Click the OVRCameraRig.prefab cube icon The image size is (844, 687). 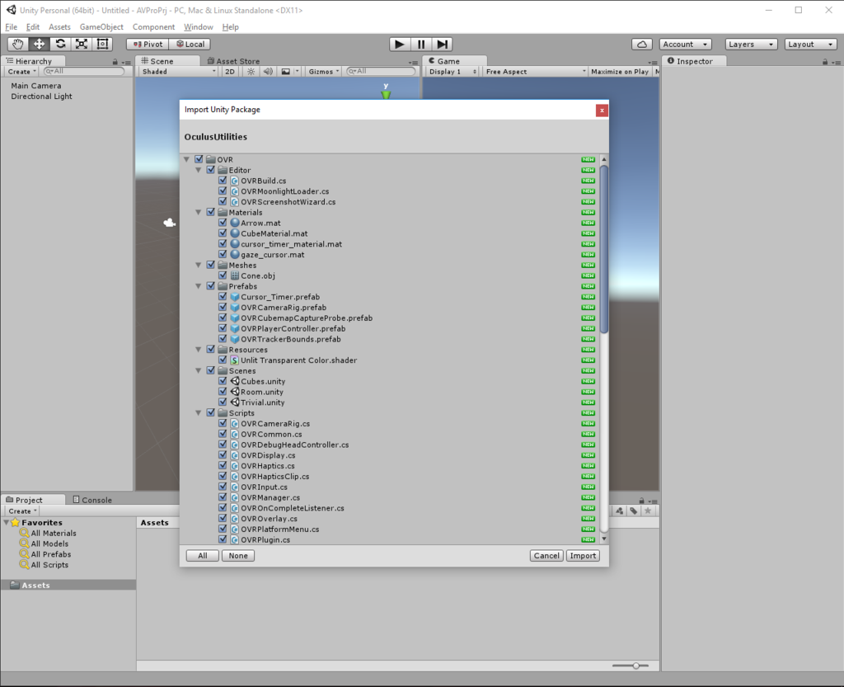click(x=235, y=308)
